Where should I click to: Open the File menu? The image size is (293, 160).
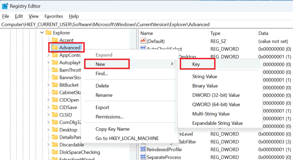point(5,16)
